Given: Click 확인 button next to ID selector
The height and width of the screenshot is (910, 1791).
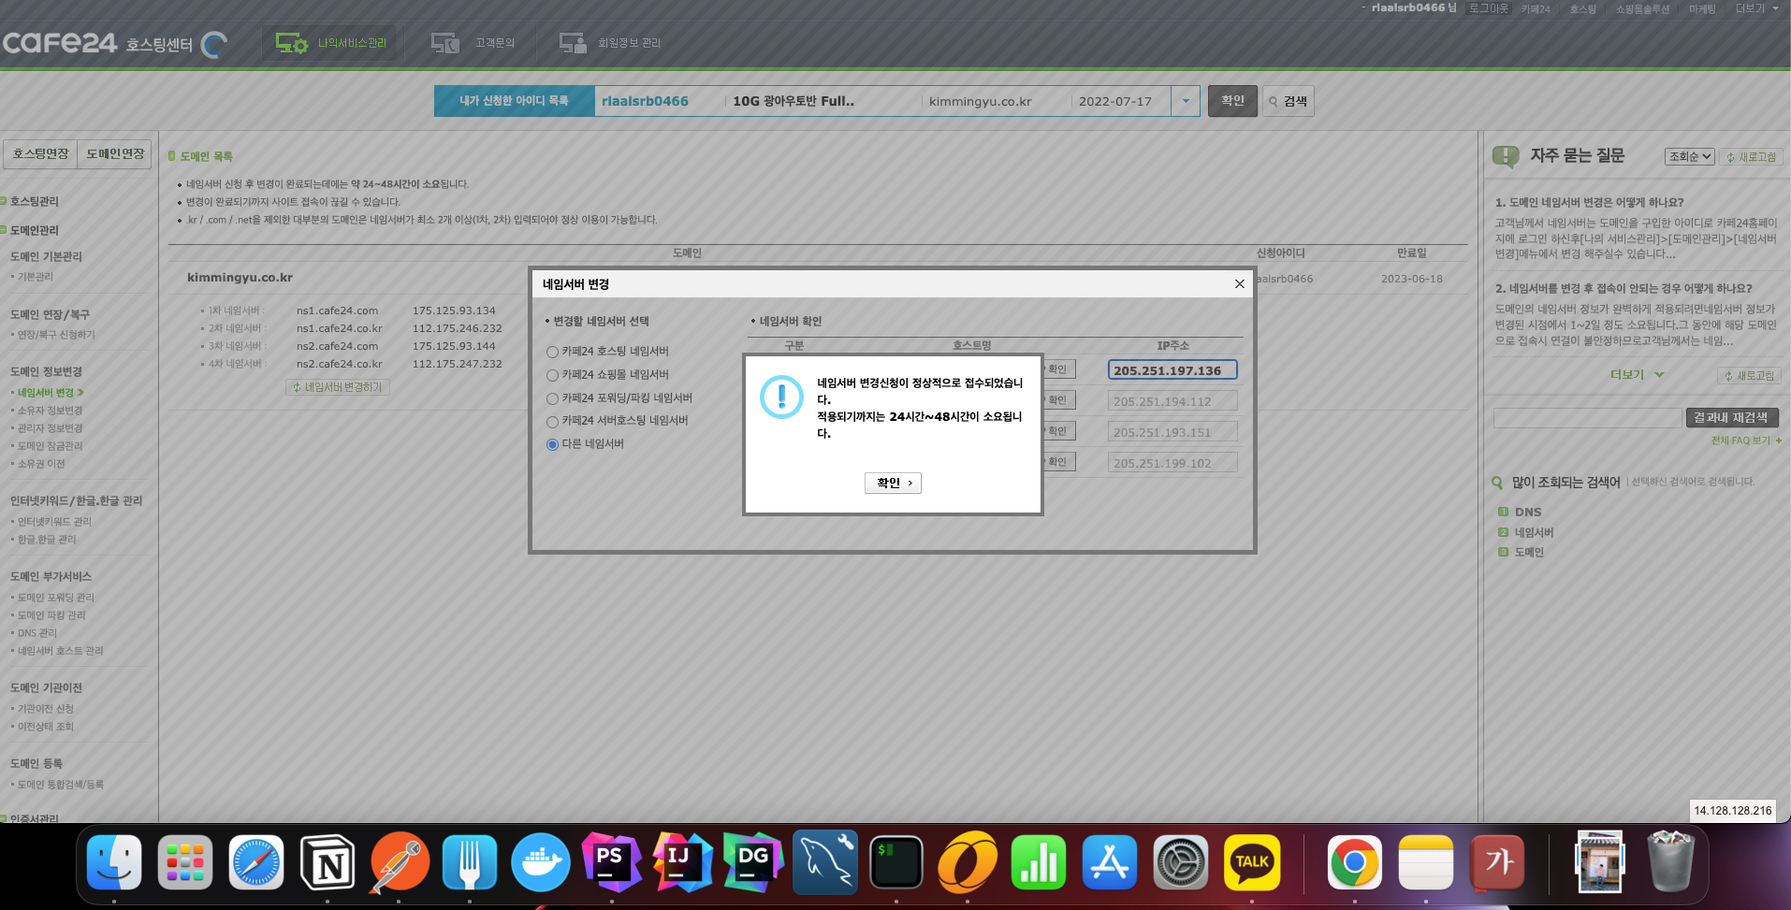Looking at the screenshot, I should [1232, 101].
